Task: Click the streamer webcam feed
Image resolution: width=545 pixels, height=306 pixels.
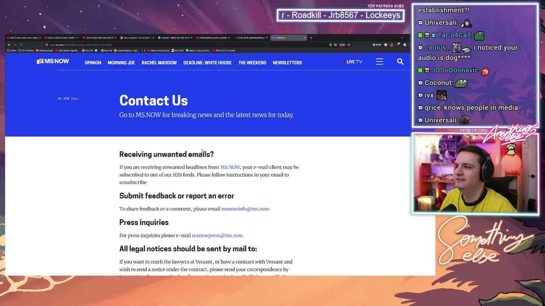Action: click(475, 173)
